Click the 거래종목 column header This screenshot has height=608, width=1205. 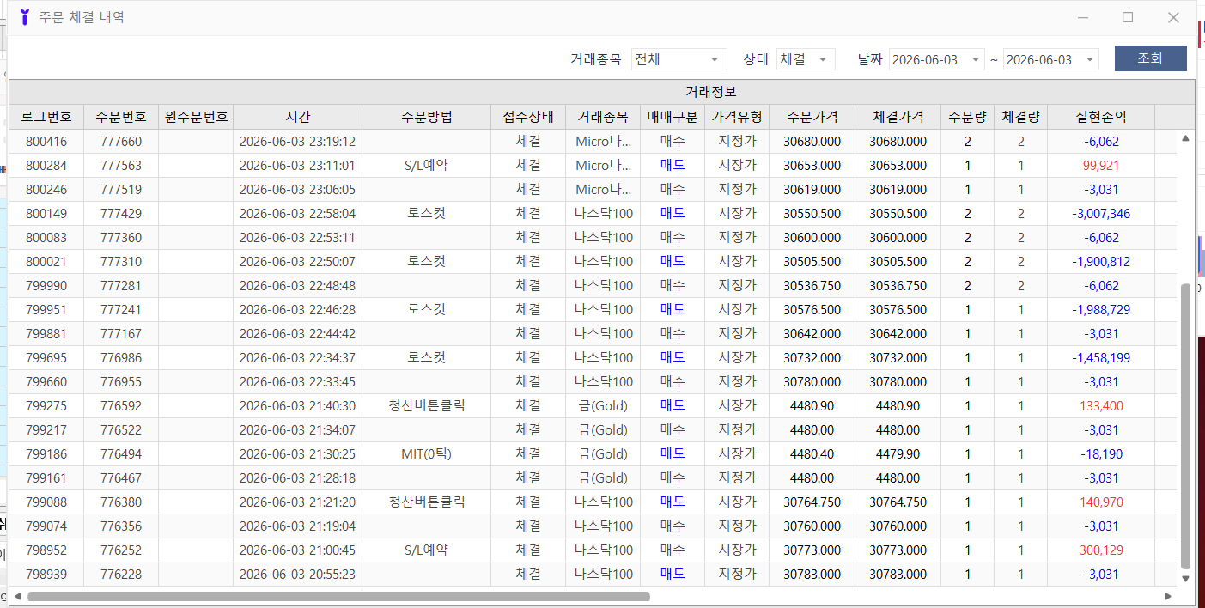[x=603, y=117]
